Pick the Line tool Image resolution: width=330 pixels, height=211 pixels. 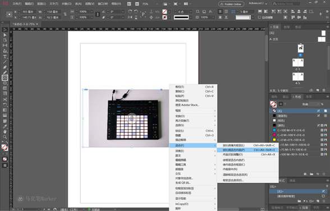pyautogui.click(x=4, y=62)
